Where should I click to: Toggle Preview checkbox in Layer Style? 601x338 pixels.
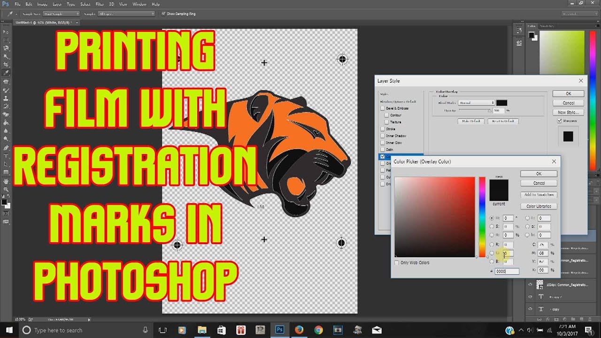click(560, 121)
